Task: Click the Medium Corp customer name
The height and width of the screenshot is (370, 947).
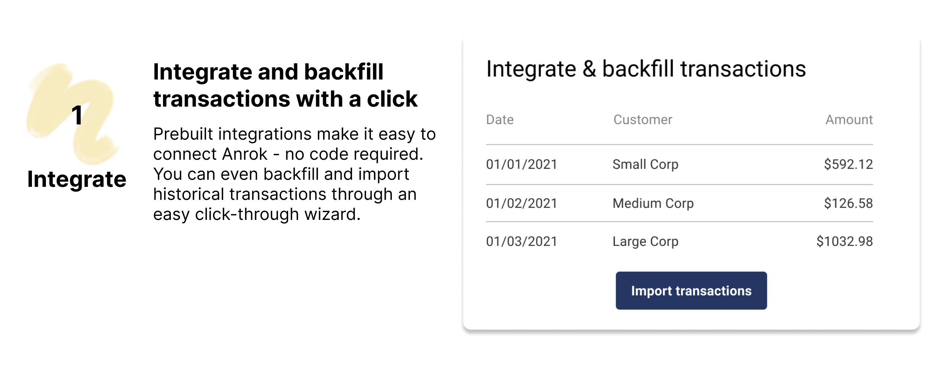Action: point(653,203)
